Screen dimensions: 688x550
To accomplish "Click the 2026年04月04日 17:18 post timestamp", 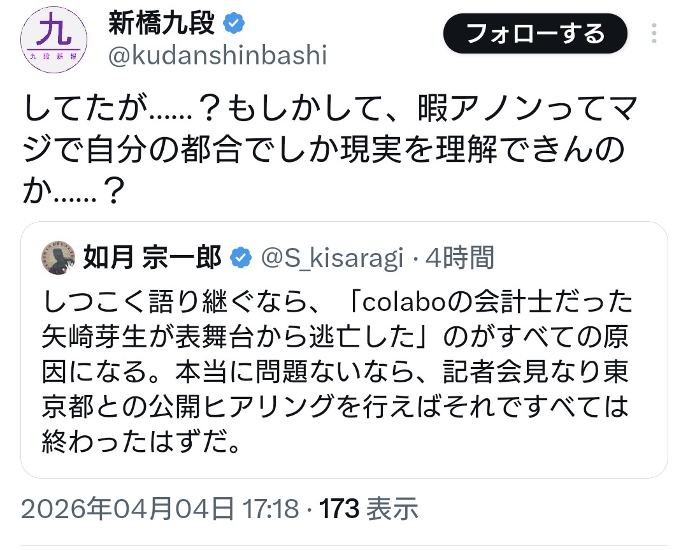I will pyautogui.click(x=159, y=509).
